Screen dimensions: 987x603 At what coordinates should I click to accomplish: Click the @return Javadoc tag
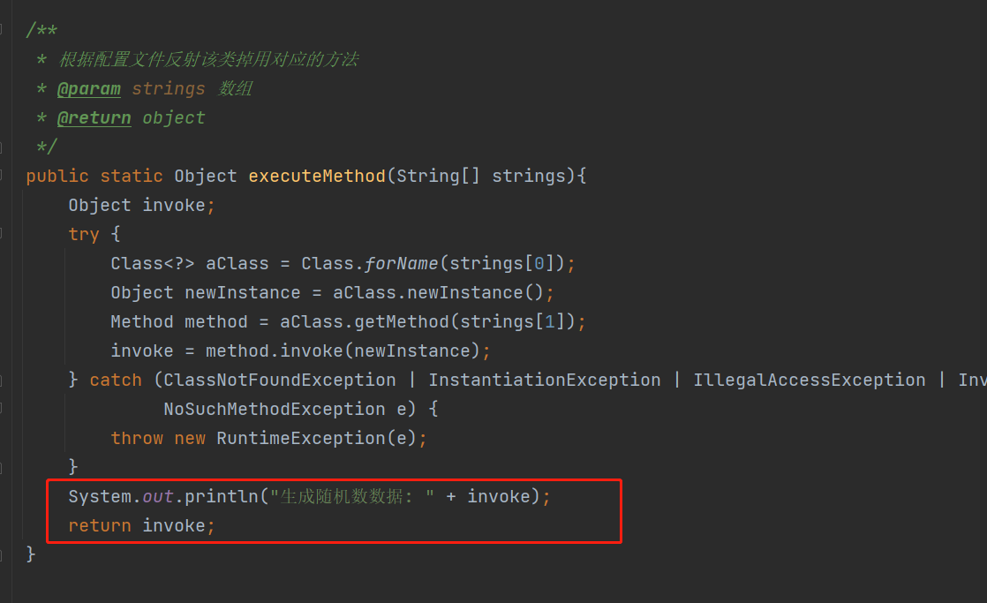[94, 117]
